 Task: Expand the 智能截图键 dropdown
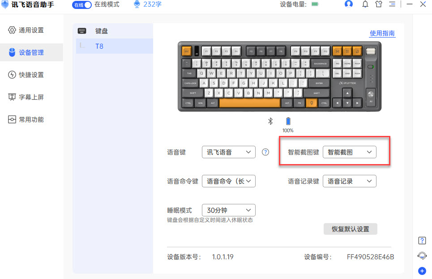[x=349, y=152]
